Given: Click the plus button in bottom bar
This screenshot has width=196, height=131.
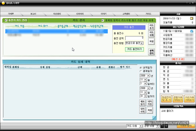Looking at the screenshot, I should (x=166, y=126).
